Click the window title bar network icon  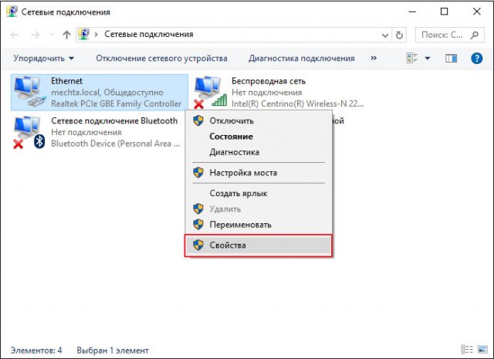click(x=12, y=12)
